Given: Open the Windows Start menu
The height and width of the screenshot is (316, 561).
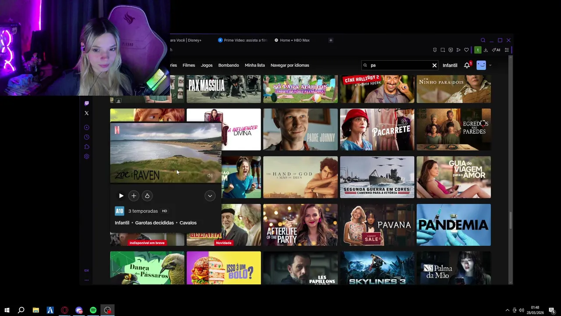Looking at the screenshot, I should pyautogui.click(x=7, y=310).
